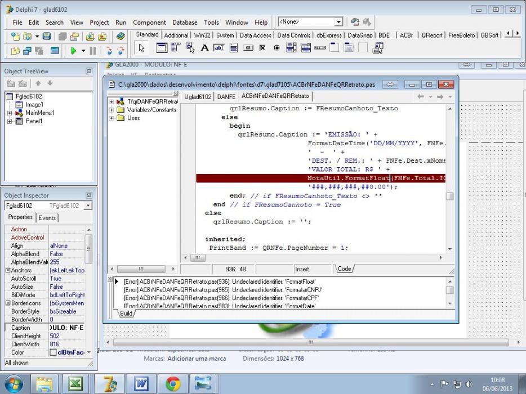Switch to Additional palette tab
The image size is (526, 394).
176,35
